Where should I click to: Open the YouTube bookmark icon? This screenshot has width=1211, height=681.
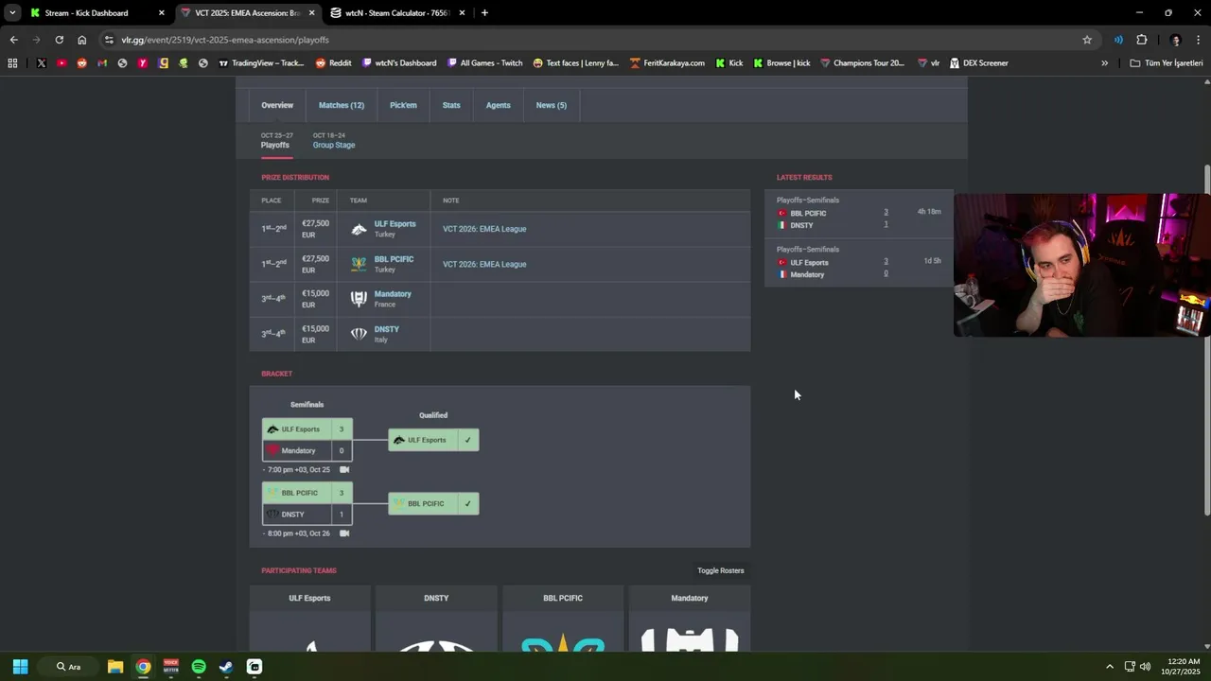point(61,63)
